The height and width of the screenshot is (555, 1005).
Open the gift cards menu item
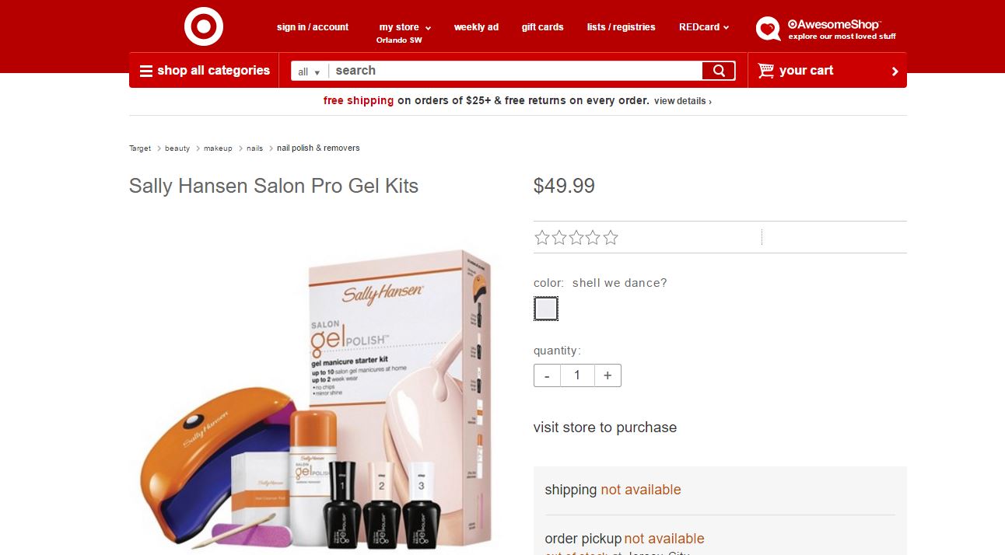(542, 27)
